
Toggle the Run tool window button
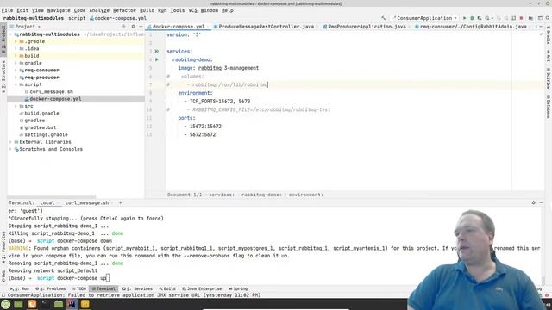(x=20, y=289)
